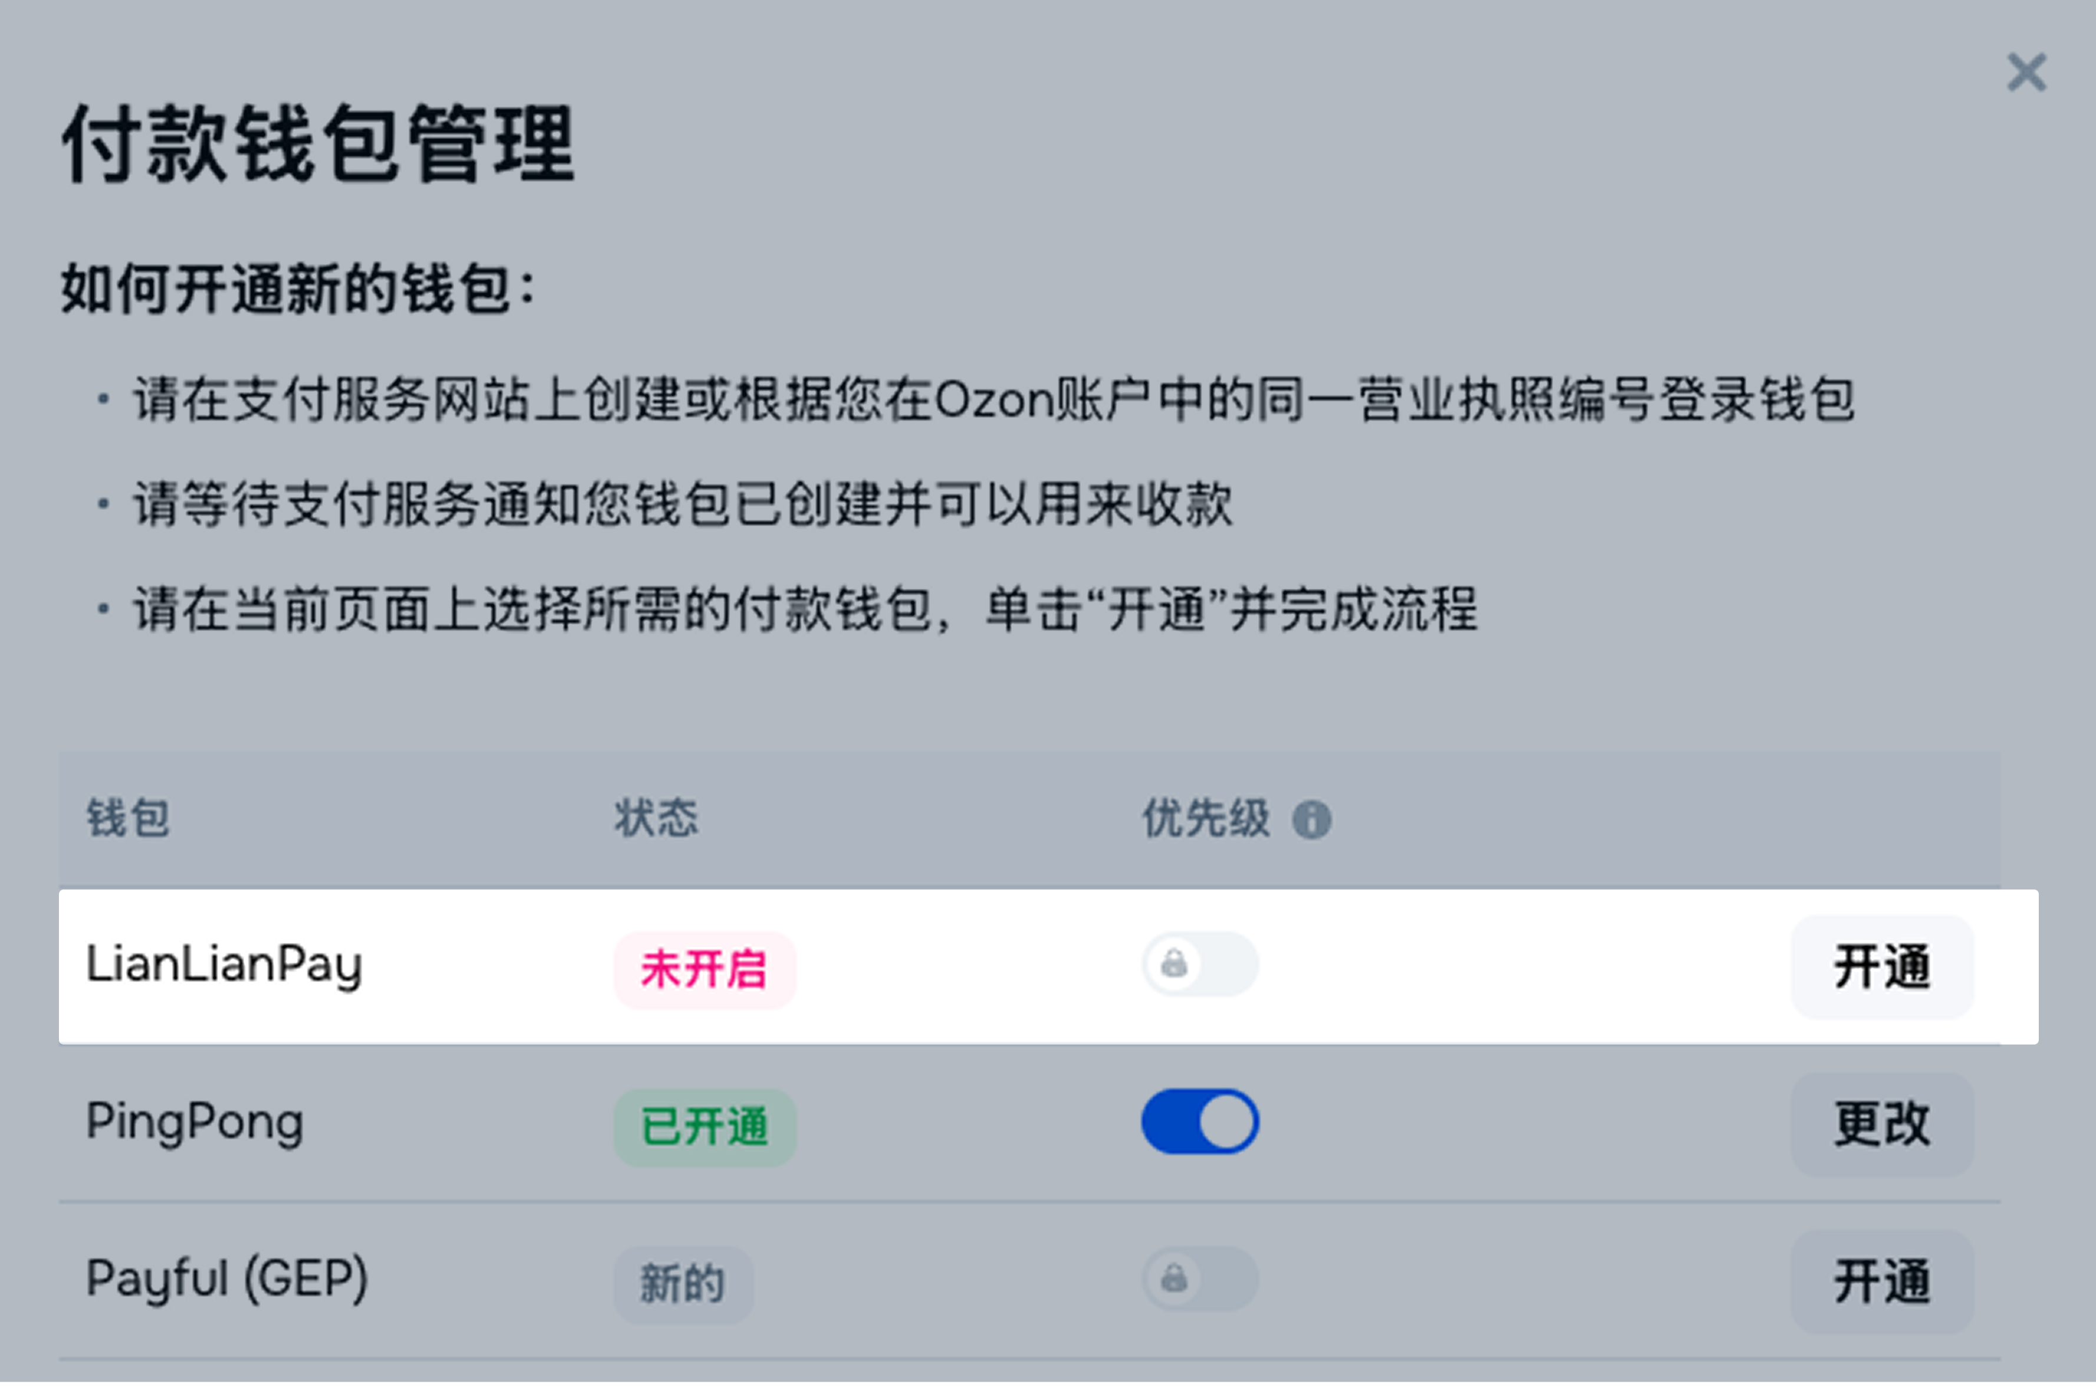Select the PingPong wallet name
Image resolution: width=2096 pixels, height=1387 pixels.
click(195, 1122)
